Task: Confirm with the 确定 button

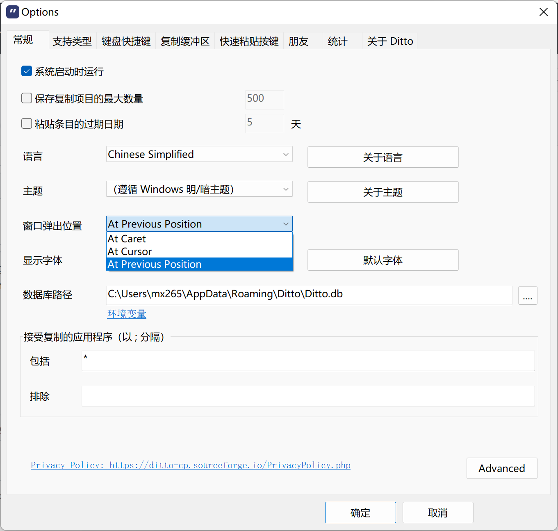Action: pyautogui.click(x=360, y=513)
